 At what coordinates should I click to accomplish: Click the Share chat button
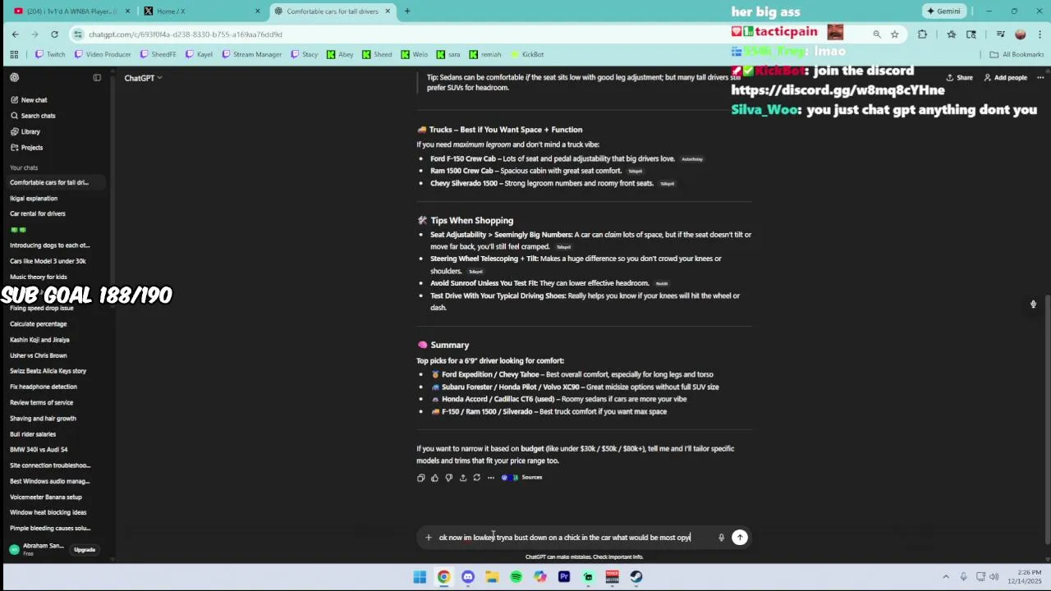click(x=959, y=78)
